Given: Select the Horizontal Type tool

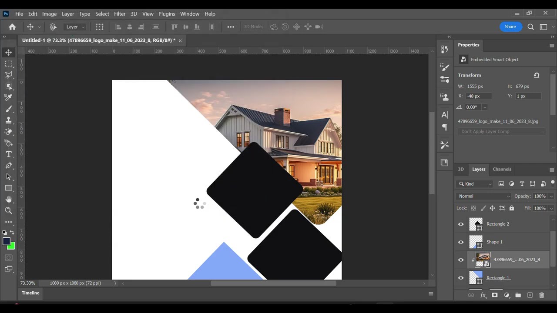Looking at the screenshot, I should (9, 154).
